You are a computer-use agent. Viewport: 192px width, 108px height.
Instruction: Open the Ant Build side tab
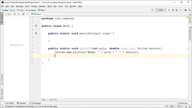[x=190, y=19]
